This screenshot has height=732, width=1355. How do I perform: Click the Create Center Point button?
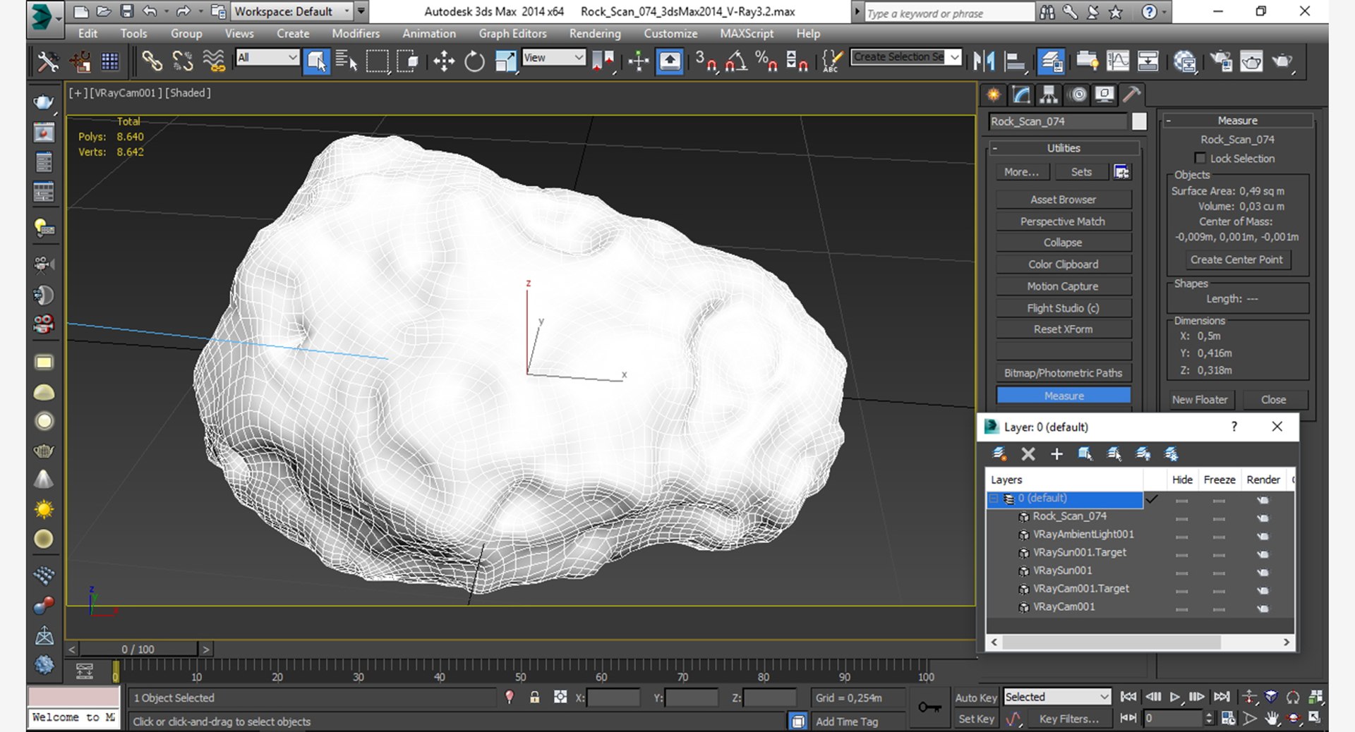(1236, 260)
